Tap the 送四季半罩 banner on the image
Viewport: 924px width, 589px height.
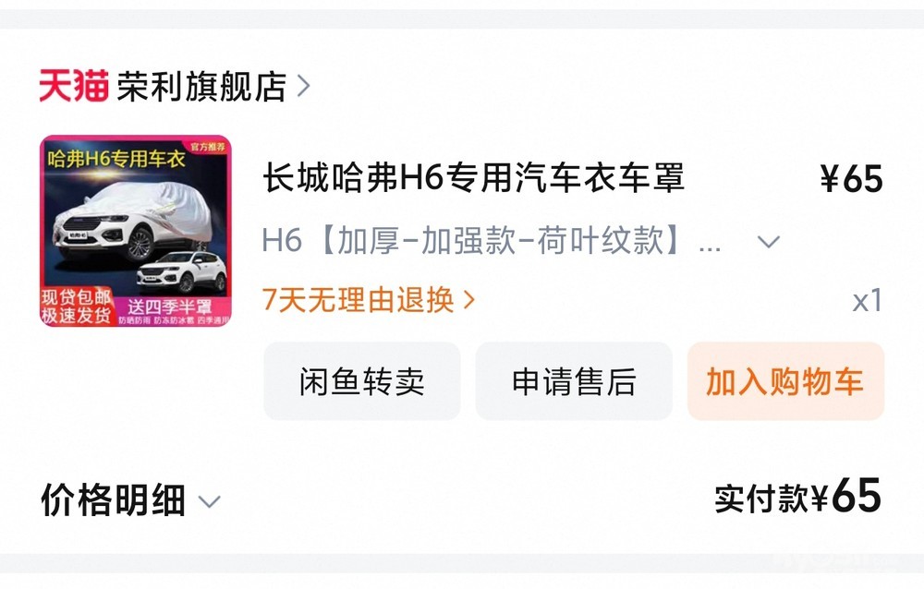coord(170,307)
